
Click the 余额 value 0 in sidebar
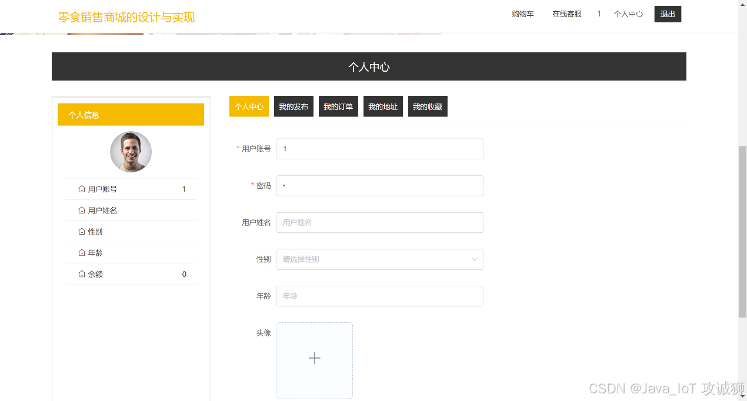click(x=184, y=274)
